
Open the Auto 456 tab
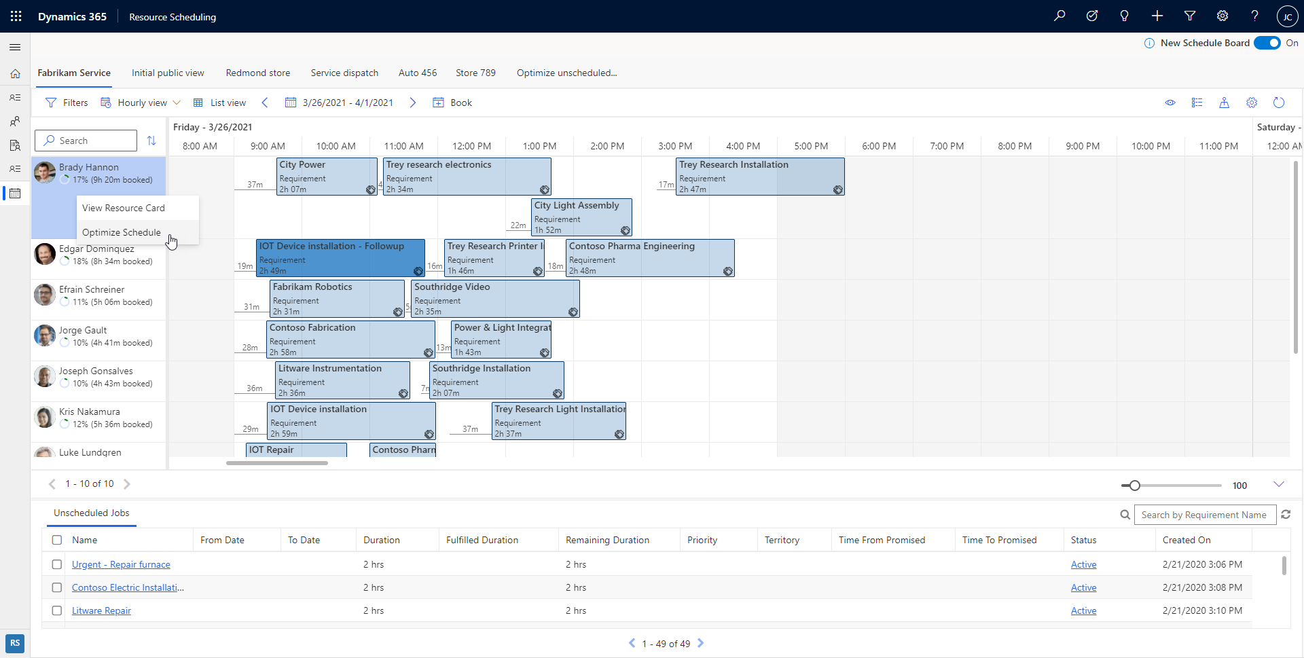pyautogui.click(x=418, y=73)
